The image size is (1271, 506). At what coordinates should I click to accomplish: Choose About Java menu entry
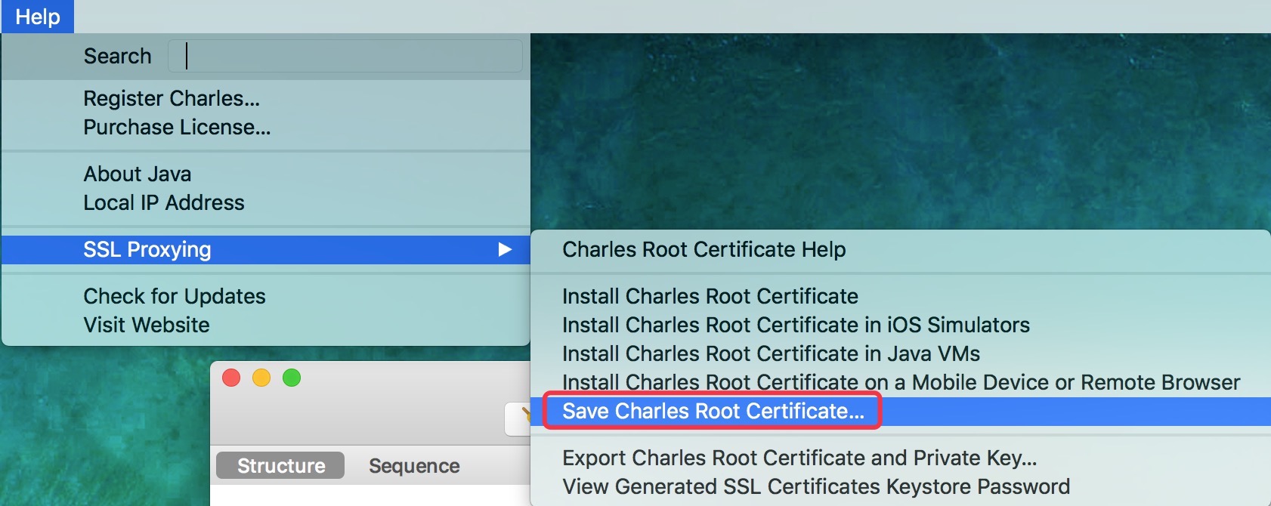[x=138, y=174]
